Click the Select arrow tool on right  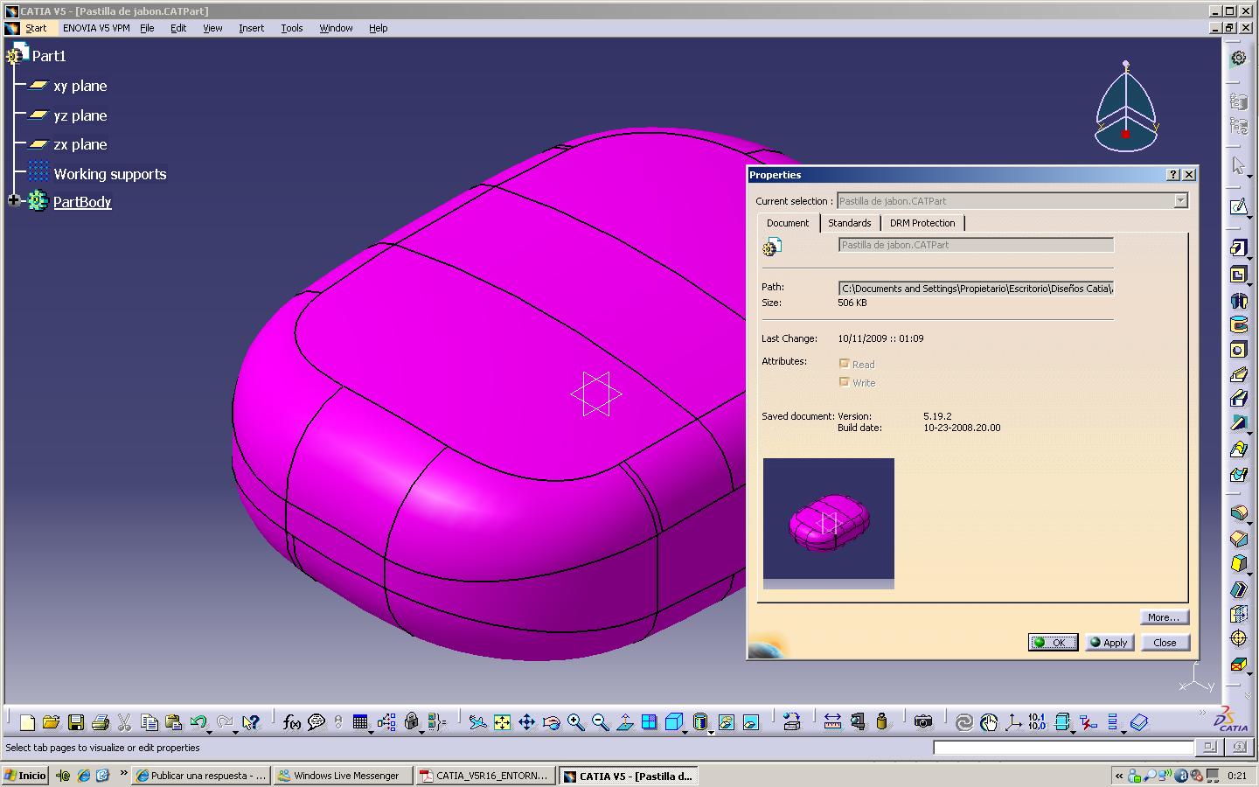(x=1238, y=165)
